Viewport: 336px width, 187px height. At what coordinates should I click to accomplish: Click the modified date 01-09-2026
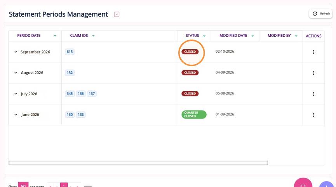[225, 114]
